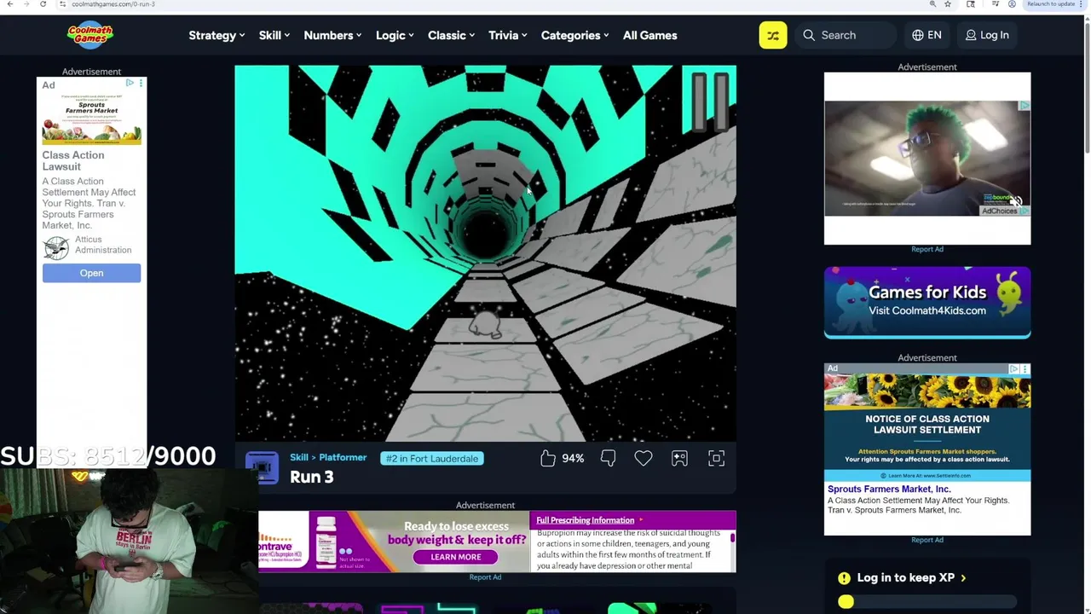Viewport: 1091px width, 614px height.
Task: Click Class Action Lawsuit ad title
Action: (x=73, y=160)
